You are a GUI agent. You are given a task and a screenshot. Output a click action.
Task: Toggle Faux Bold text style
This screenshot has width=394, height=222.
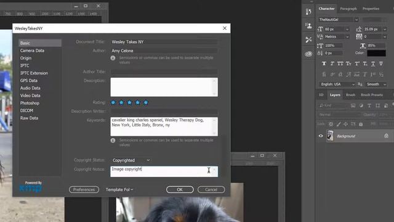(x=324, y=64)
